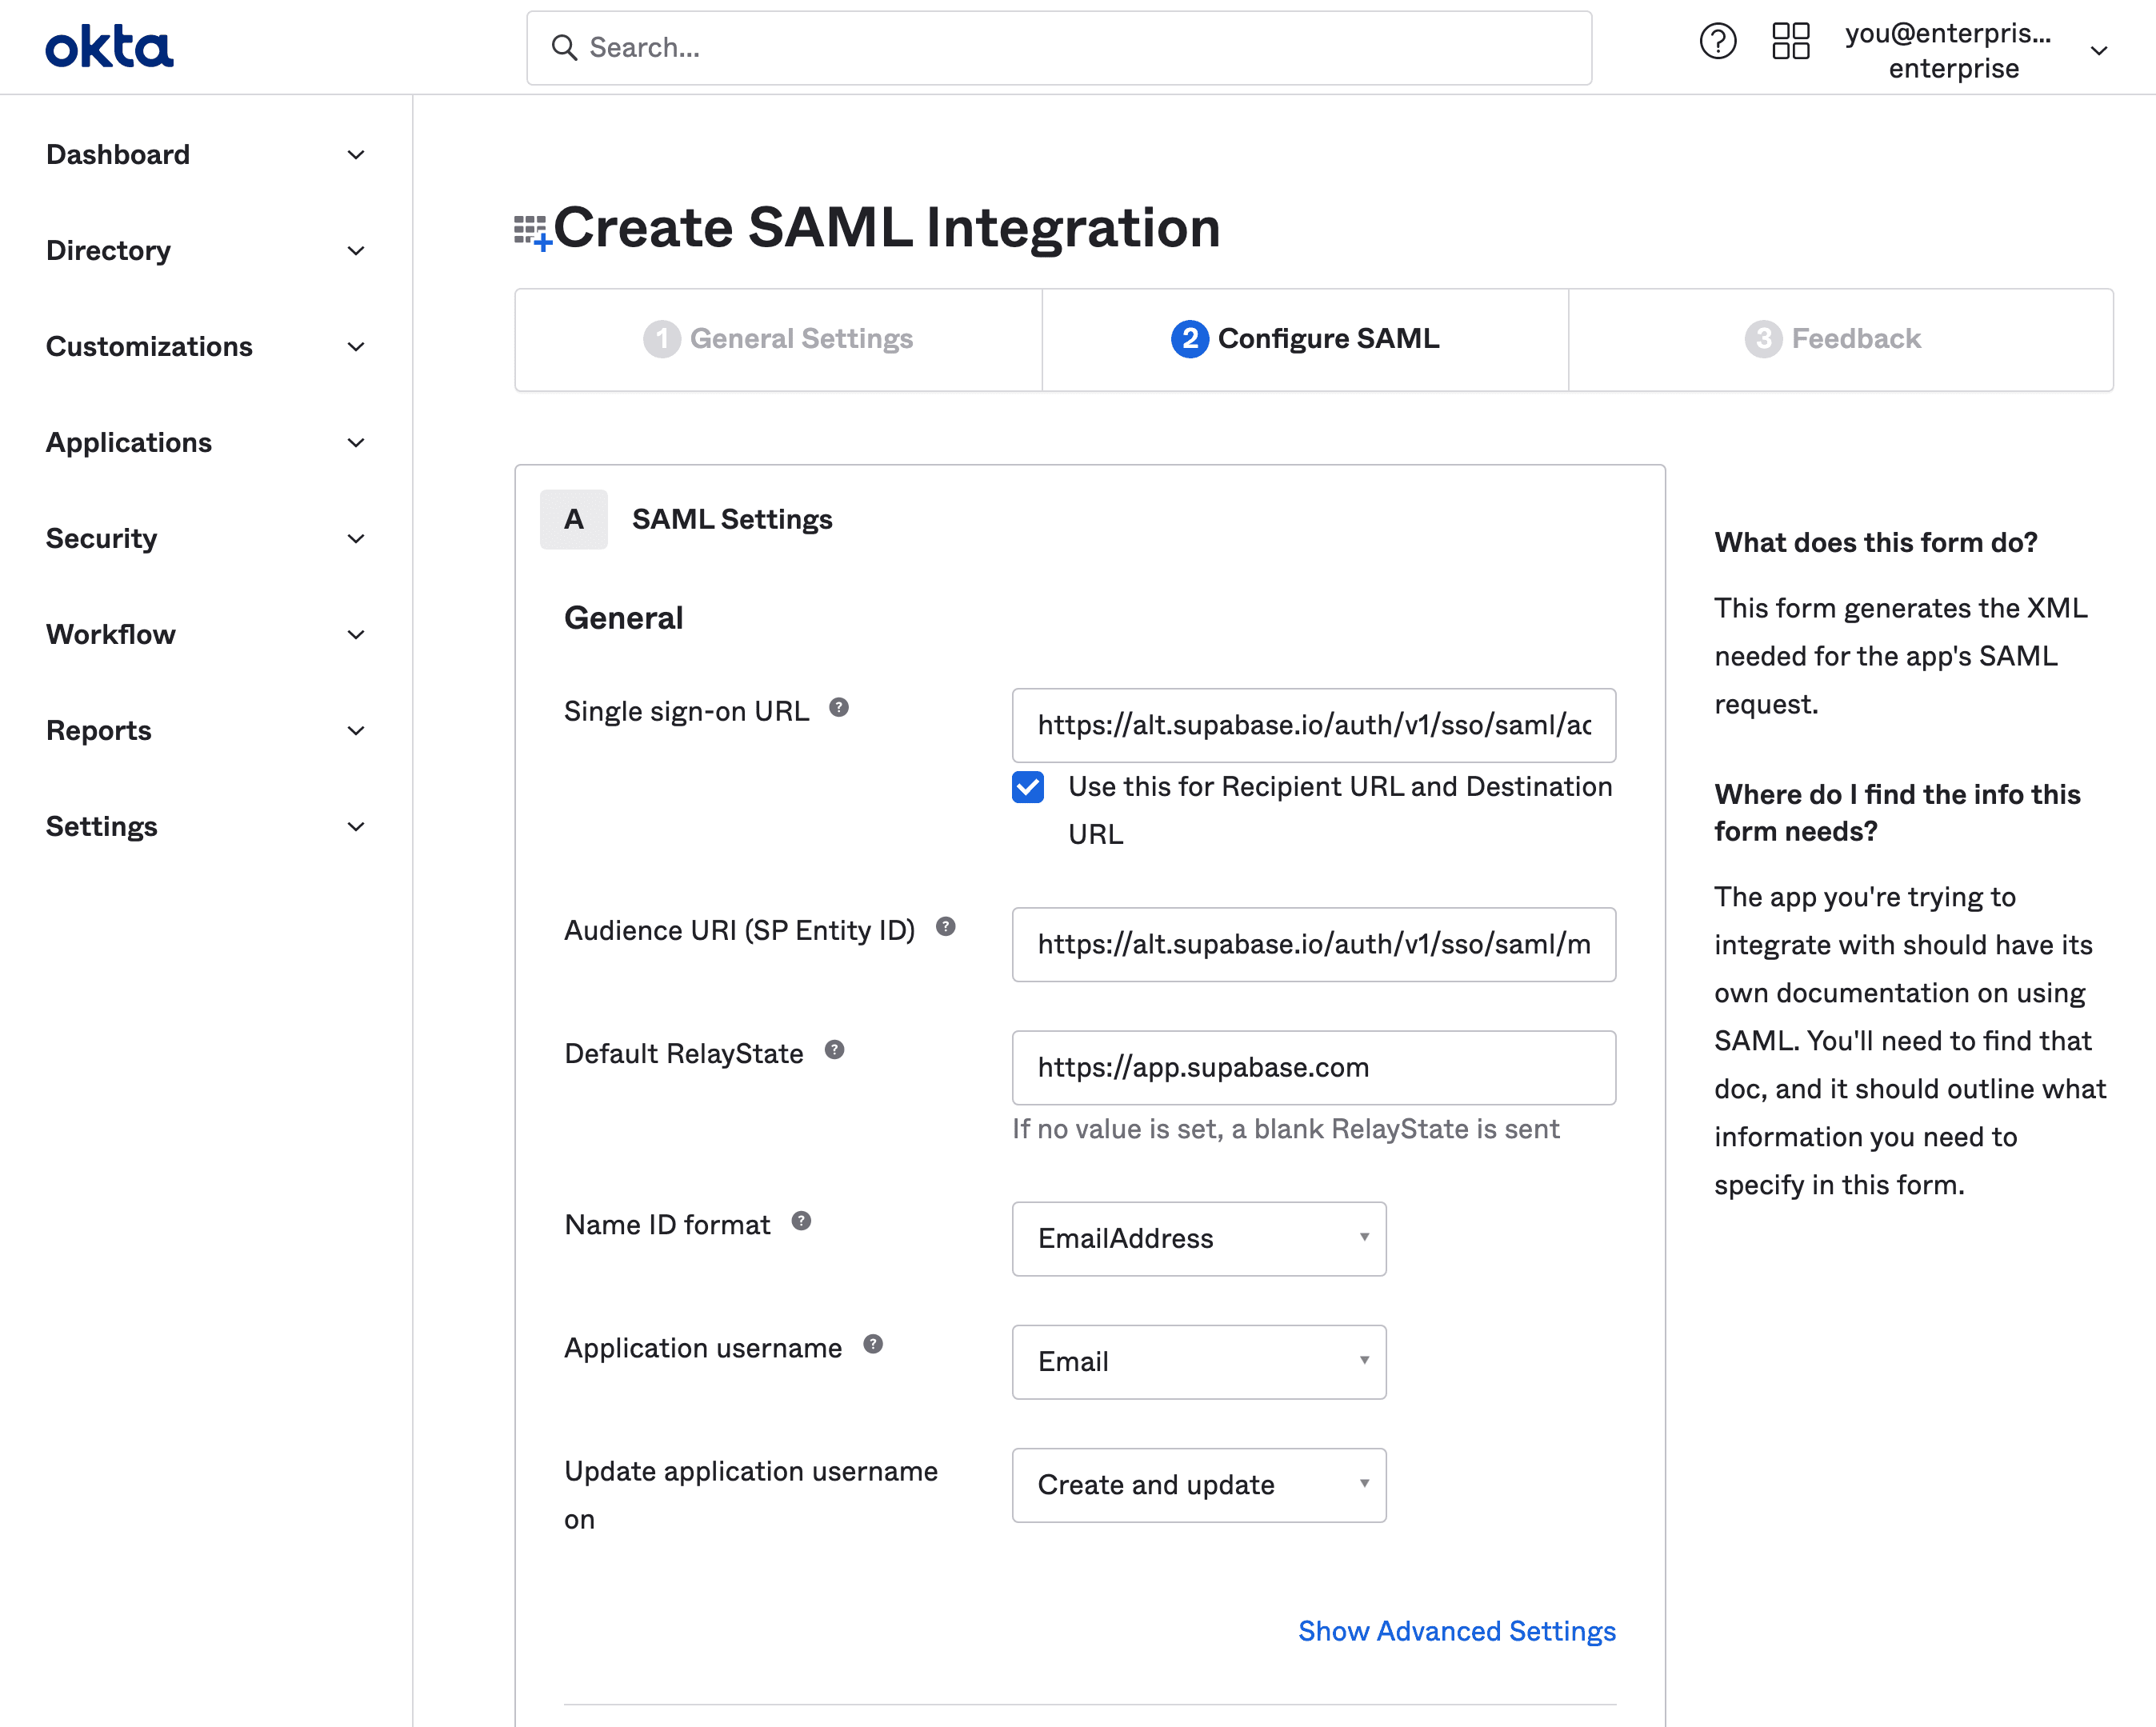Screen dimensions: 2156x1727
Task: Click Show Advanced Settings link
Action: 1456,1630
